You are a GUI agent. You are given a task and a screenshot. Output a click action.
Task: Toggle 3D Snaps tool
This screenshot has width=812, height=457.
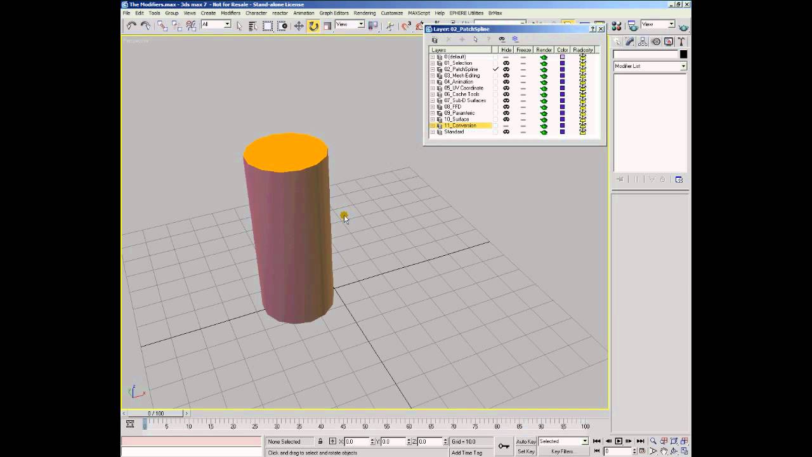pyautogui.click(x=406, y=26)
